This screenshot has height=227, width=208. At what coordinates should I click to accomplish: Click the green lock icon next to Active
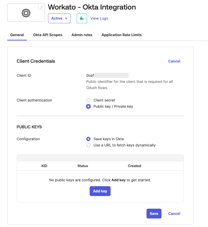82,18
